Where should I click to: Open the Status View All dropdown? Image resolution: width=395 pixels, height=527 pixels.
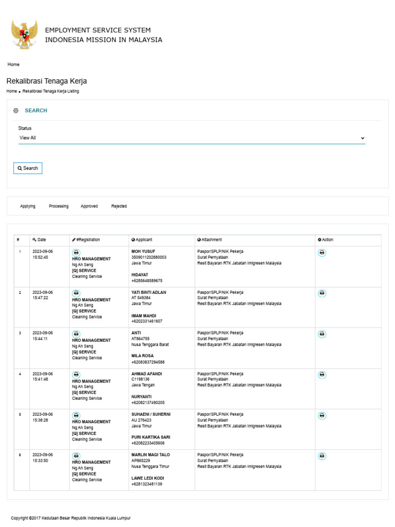(192, 138)
